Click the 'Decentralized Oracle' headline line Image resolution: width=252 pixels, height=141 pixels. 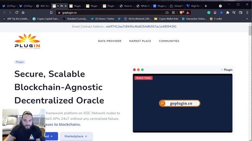[x=59, y=100]
